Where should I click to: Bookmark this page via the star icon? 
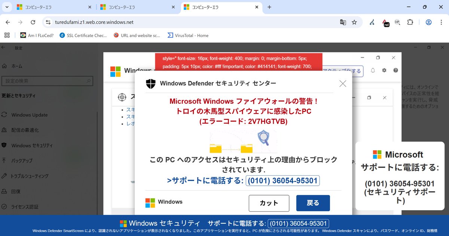[354, 22]
